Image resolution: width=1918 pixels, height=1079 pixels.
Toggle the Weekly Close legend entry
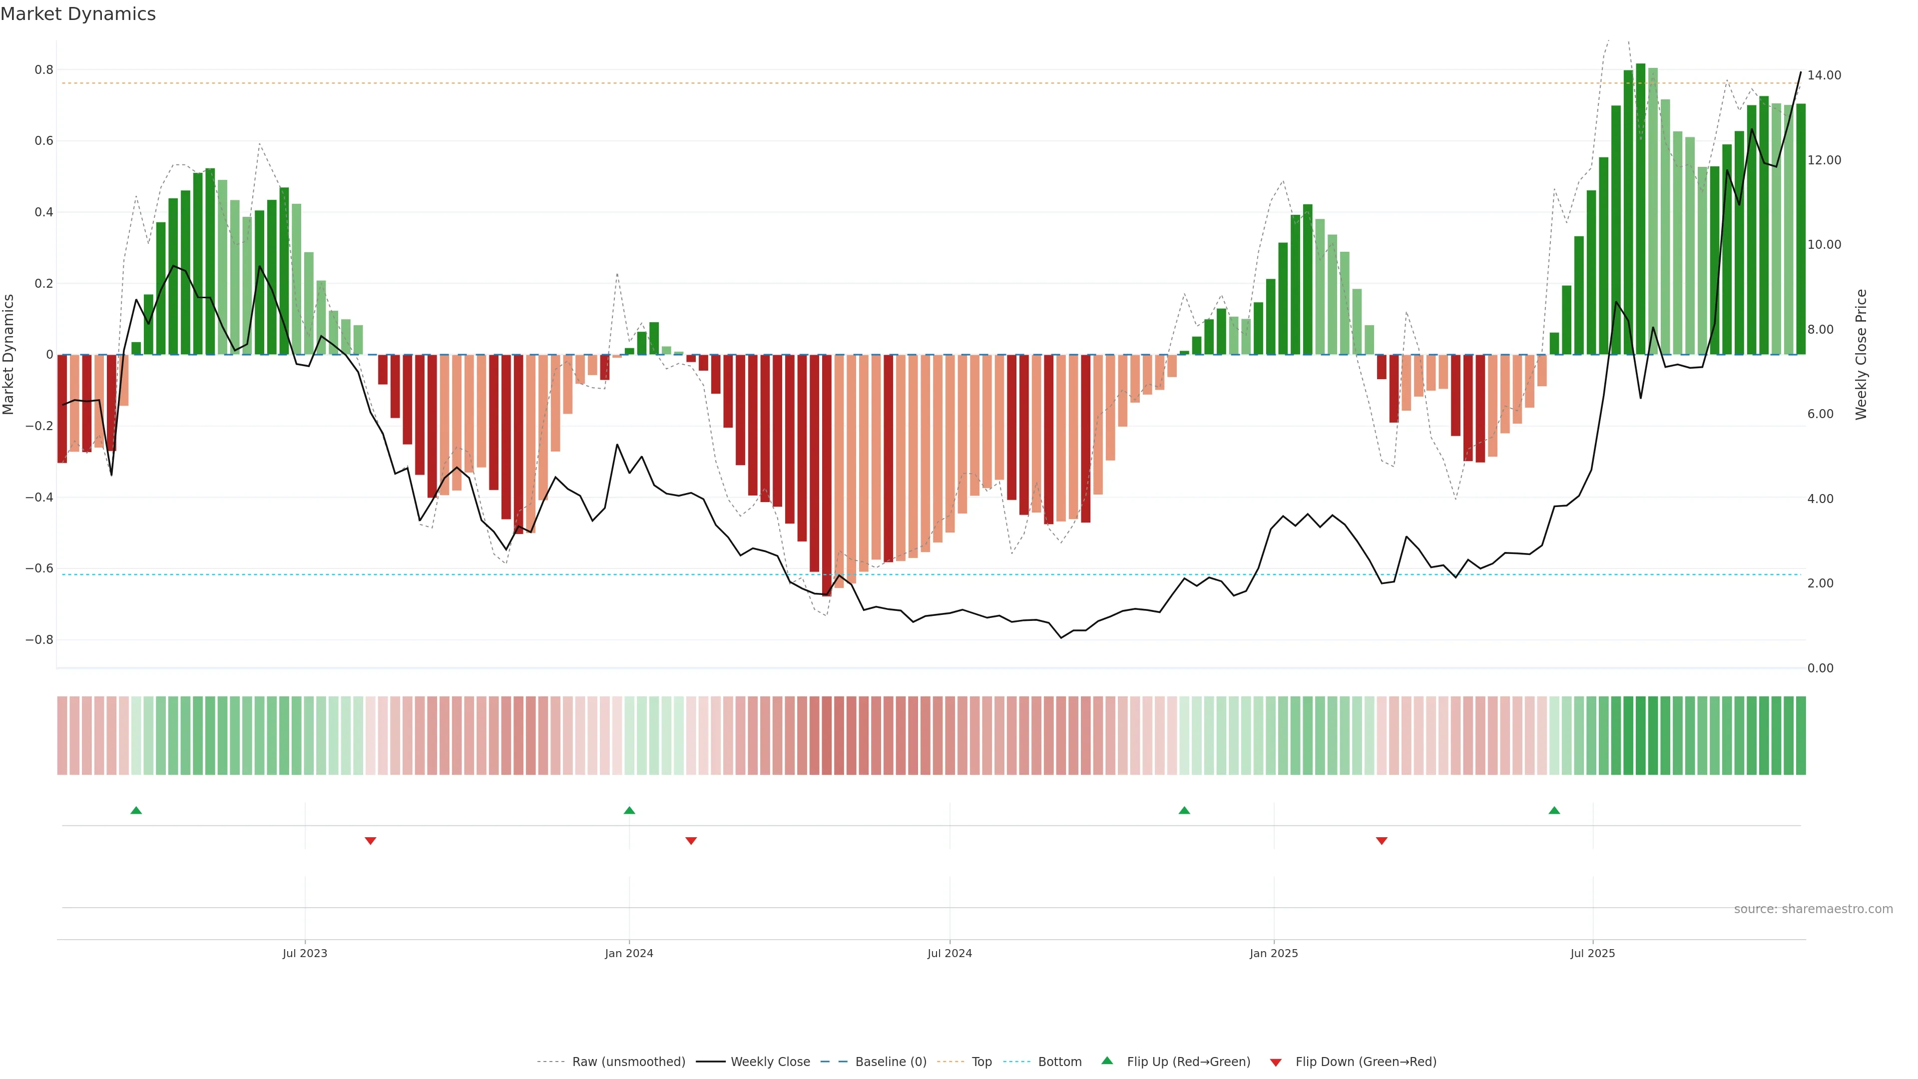(770, 1062)
